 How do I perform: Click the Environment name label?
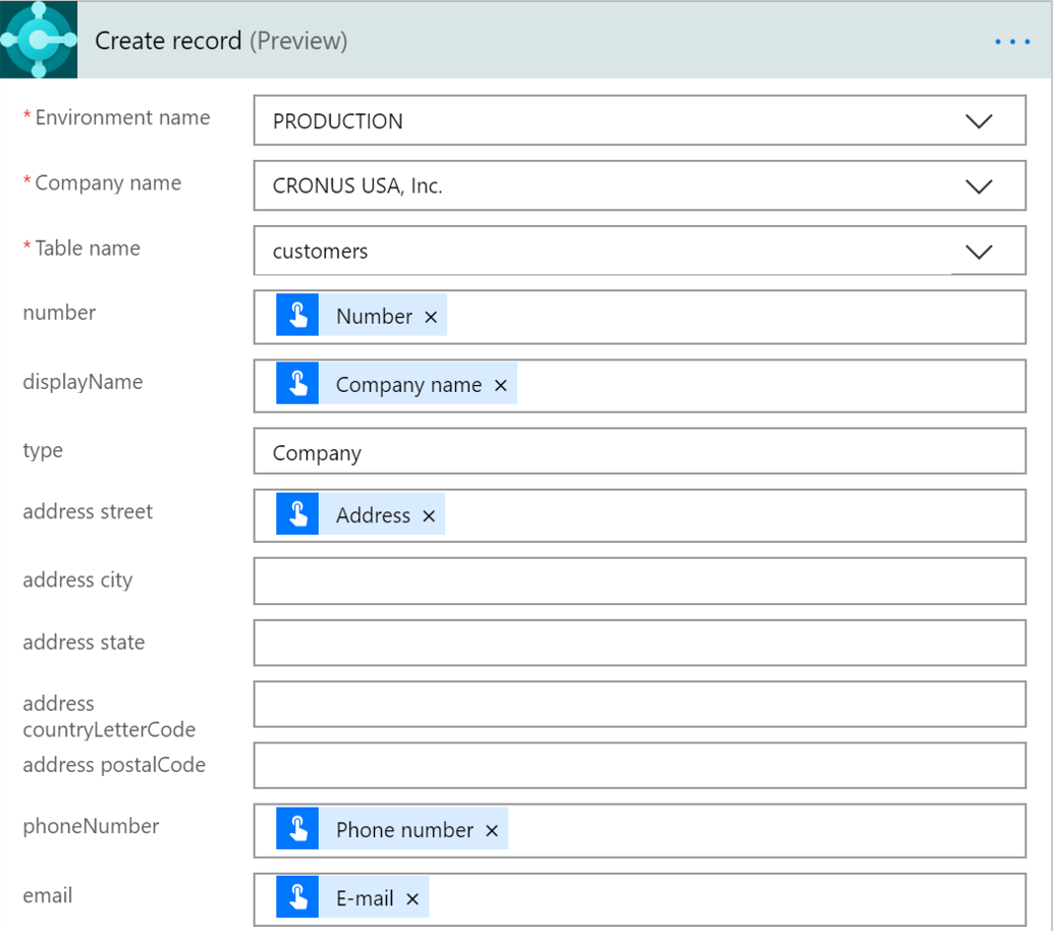click(x=122, y=117)
